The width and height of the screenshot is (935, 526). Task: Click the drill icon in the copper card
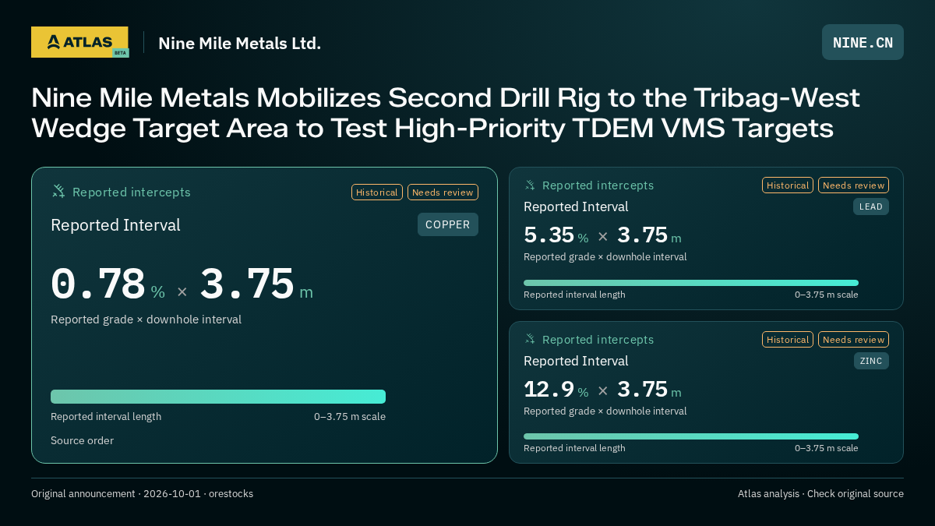click(x=58, y=192)
